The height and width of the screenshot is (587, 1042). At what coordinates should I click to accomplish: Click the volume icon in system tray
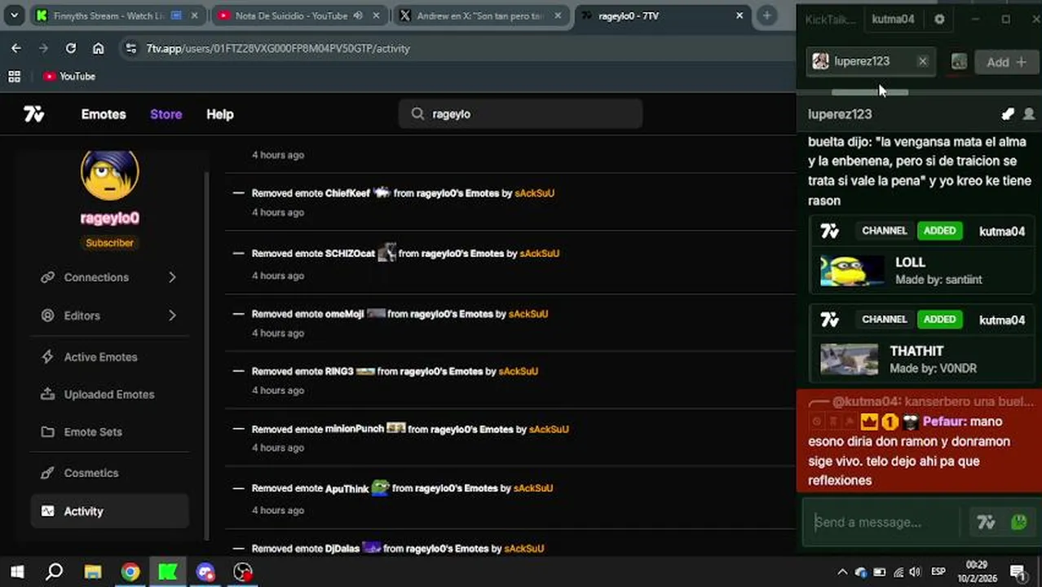pyautogui.click(x=915, y=572)
